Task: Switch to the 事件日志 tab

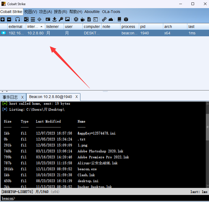Action: 10,97
